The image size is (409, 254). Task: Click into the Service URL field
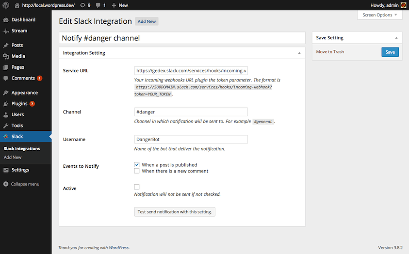(x=191, y=70)
